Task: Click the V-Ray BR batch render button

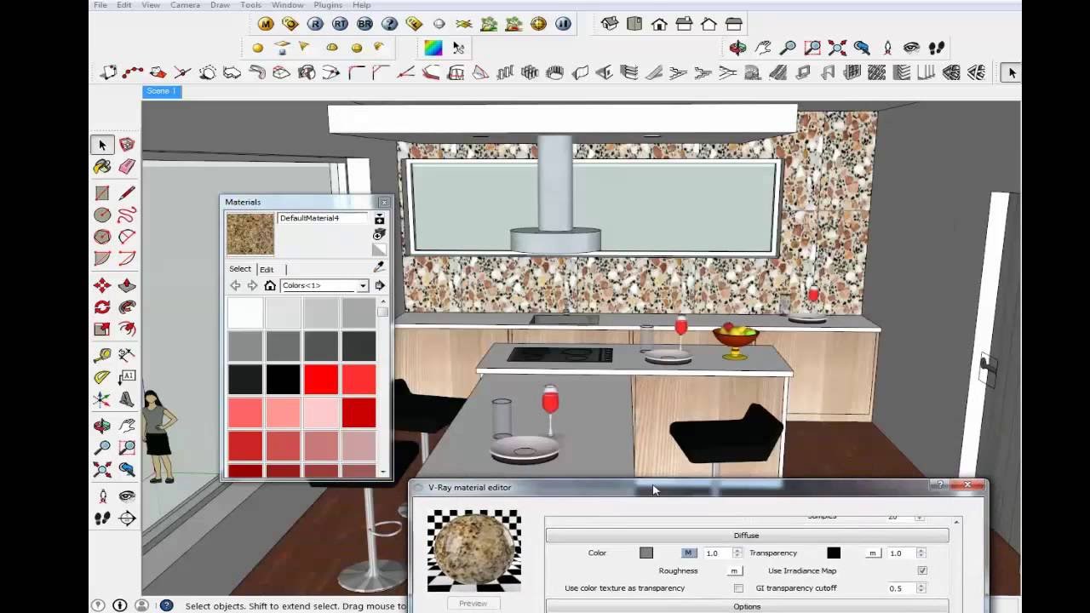Action: pyautogui.click(x=364, y=24)
